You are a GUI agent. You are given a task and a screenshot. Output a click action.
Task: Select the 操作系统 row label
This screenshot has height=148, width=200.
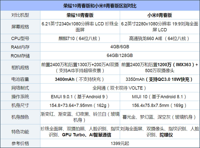[x=20, y=97]
